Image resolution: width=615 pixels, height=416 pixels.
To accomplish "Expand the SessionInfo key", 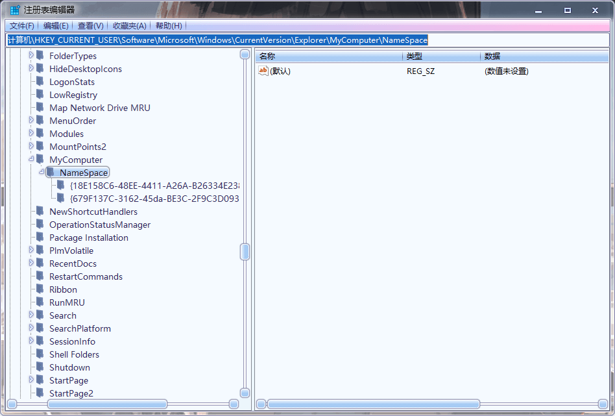I will tap(31, 341).
